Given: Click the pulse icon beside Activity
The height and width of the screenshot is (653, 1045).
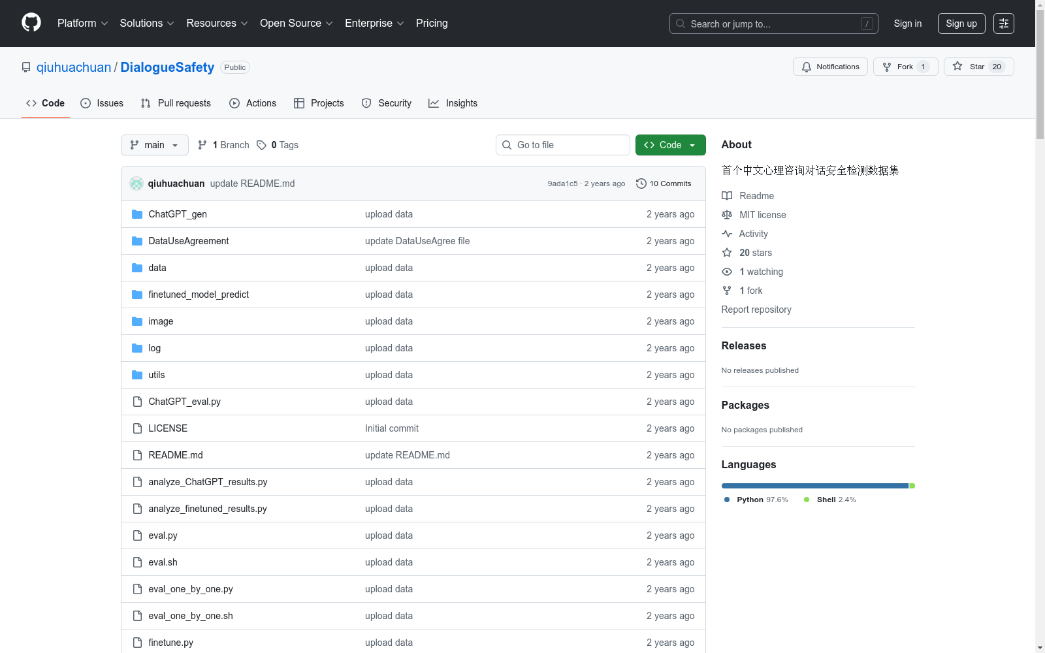Looking at the screenshot, I should pyautogui.click(x=727, y=234).
